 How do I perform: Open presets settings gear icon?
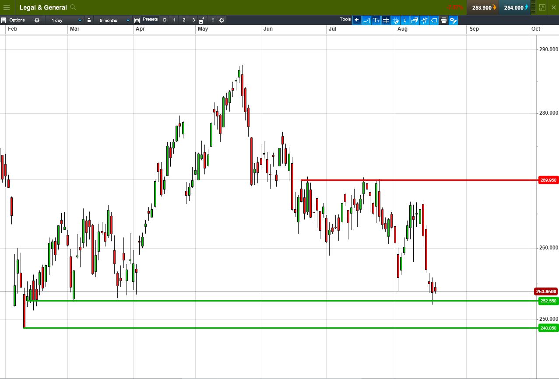(221, 20)
